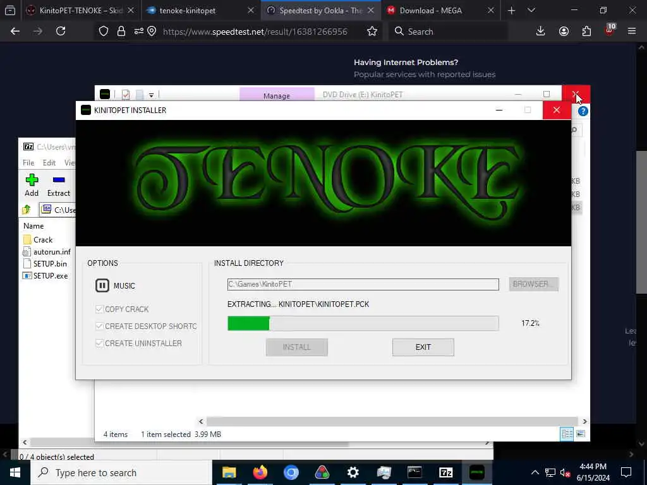Image resolution: width=647 pixels, height=485 pixels.
Task: Reload the Speedtest page
Action: [x=61, y=31]
